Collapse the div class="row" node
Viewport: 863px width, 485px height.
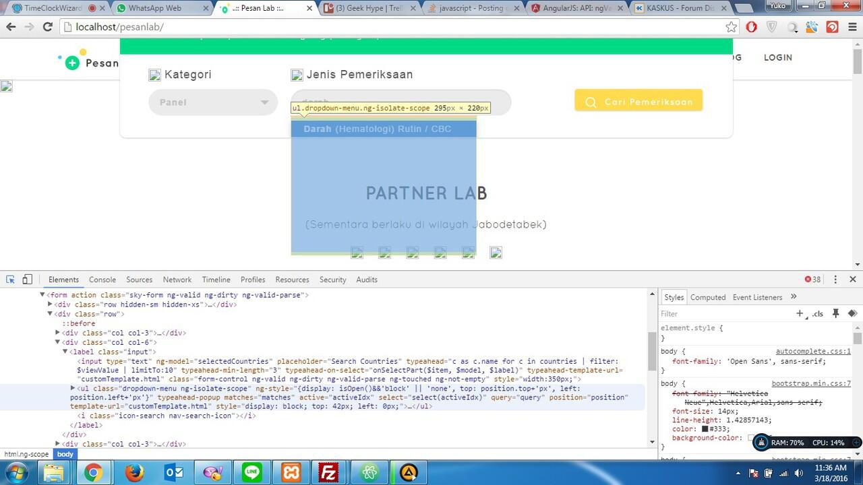click(x=49, y=314)
